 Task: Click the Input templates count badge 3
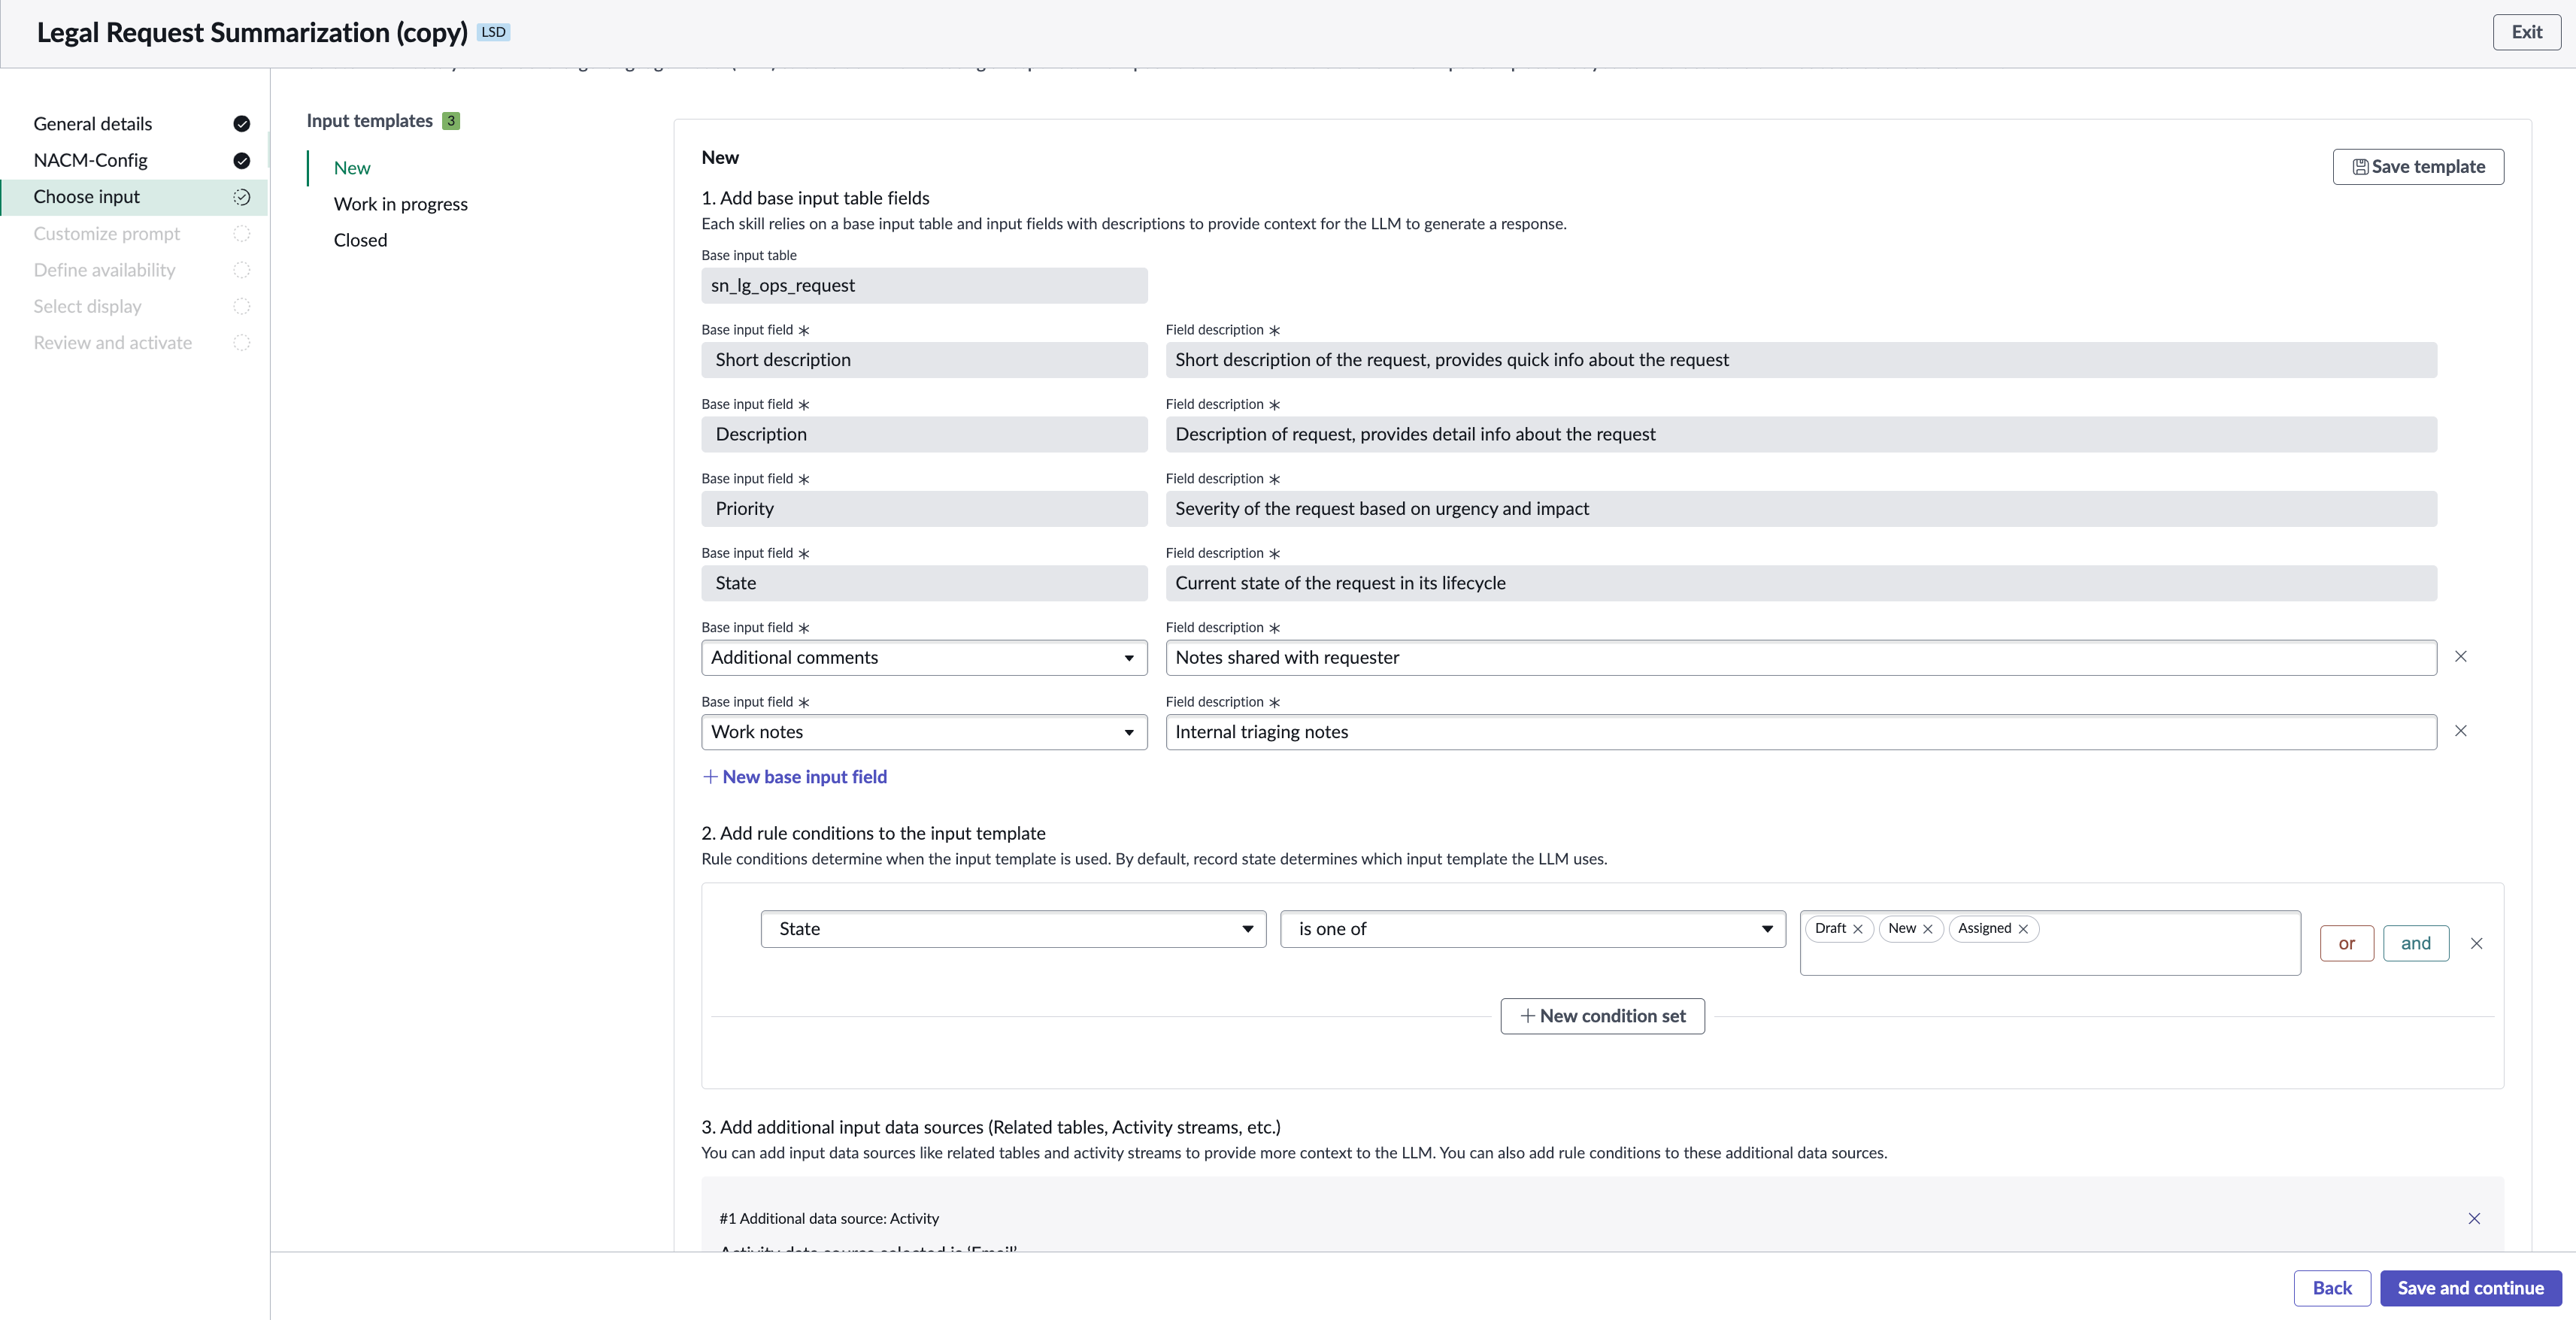click(x=451, y=121)
